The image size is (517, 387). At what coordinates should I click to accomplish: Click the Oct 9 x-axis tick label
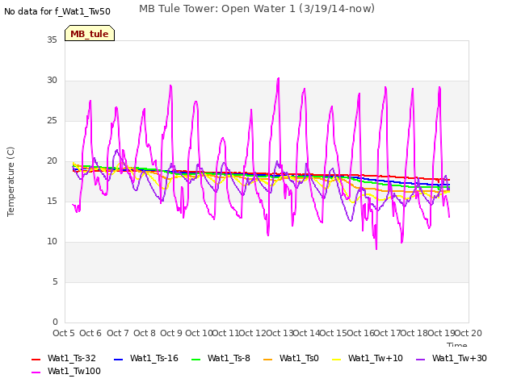click(x=171, y=333)
